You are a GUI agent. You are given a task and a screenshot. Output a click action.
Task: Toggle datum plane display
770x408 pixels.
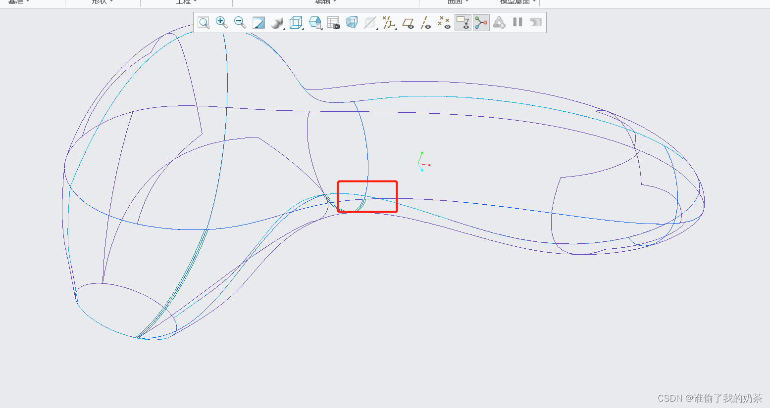408,23
